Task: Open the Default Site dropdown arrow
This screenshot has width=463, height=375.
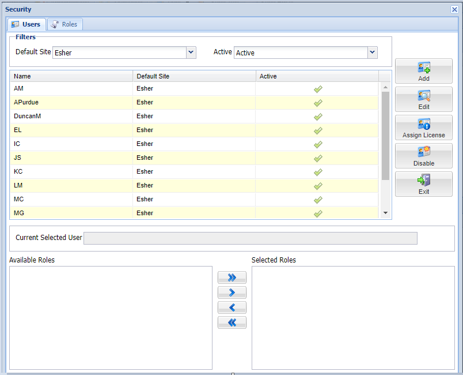Action: click(191, 52)
